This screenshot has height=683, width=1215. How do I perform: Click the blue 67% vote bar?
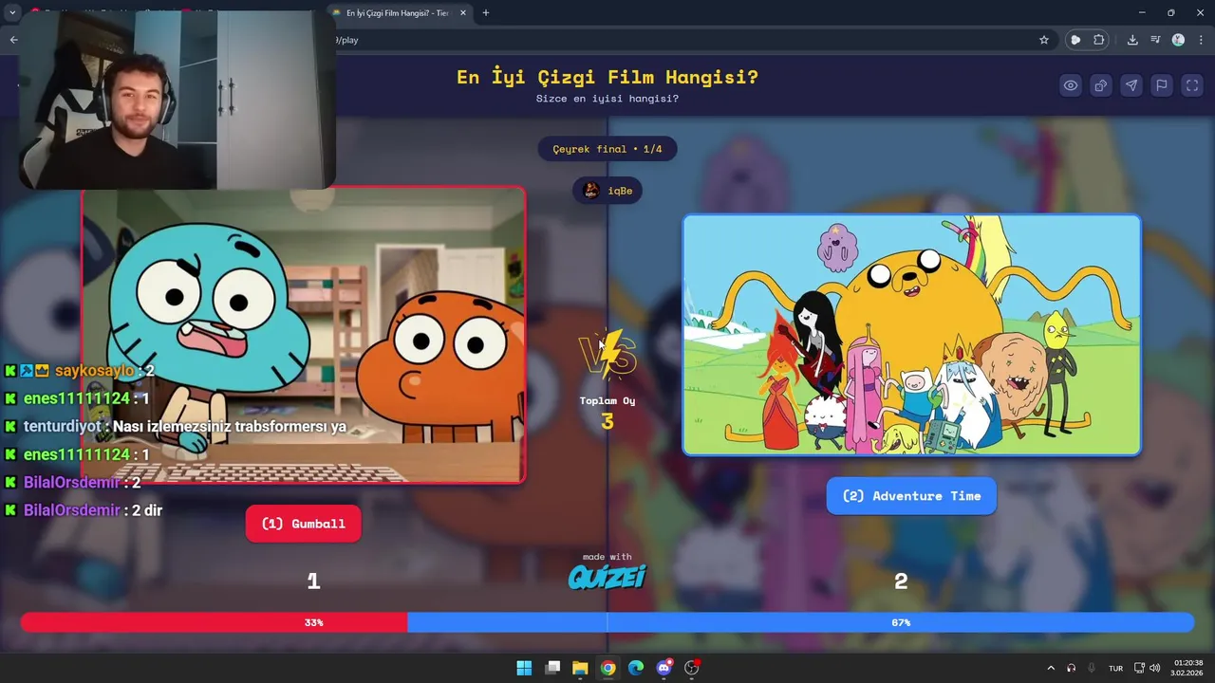pyautogui.click(x=801, y=622)
